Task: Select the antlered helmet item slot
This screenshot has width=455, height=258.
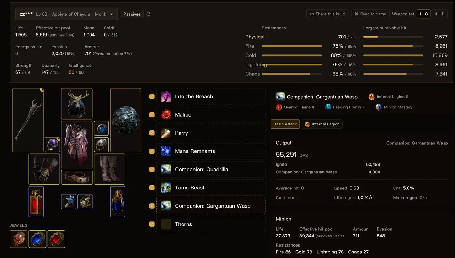Action: tap(77, 104)
